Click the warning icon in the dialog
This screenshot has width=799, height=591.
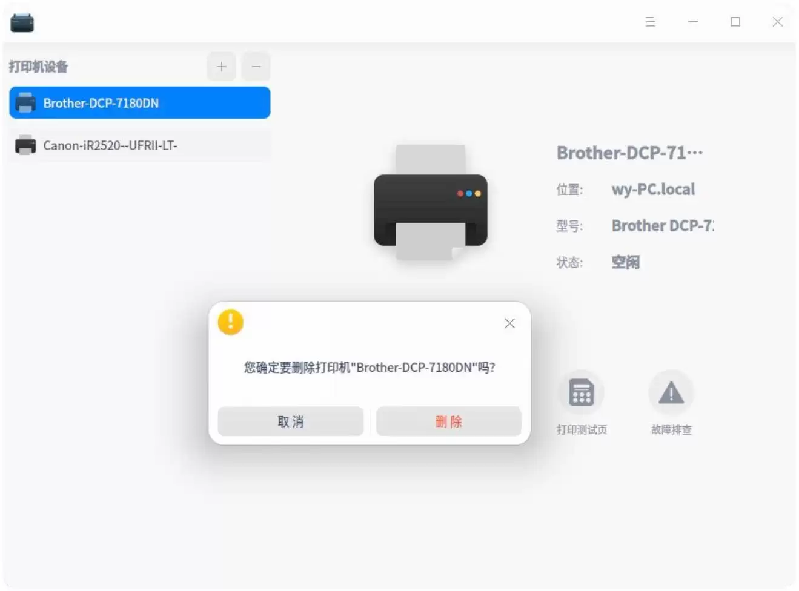pyautogui.click(x=230, y=322)
